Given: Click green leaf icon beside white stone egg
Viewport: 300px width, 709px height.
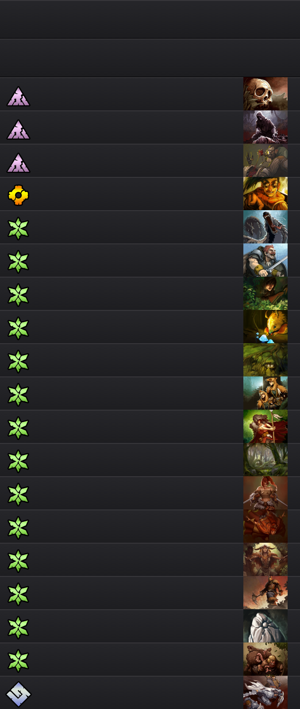Looking at the screenshot, I should pyautogui.click(x=18, y=627).
